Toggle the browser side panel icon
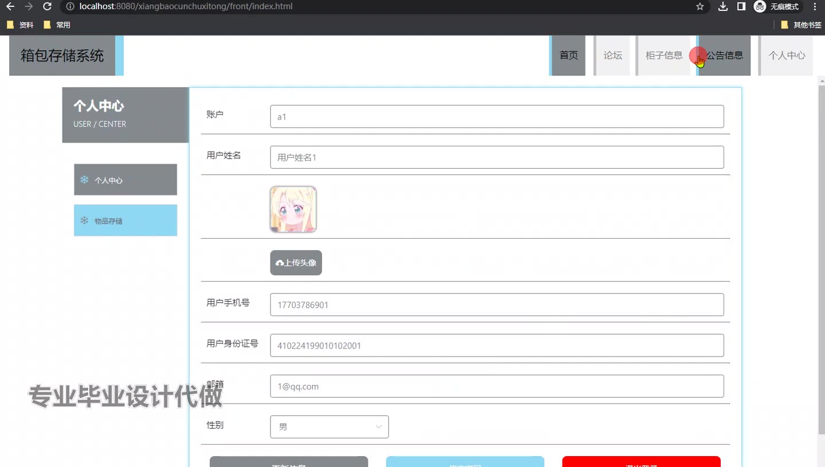 tap(741, 7)
